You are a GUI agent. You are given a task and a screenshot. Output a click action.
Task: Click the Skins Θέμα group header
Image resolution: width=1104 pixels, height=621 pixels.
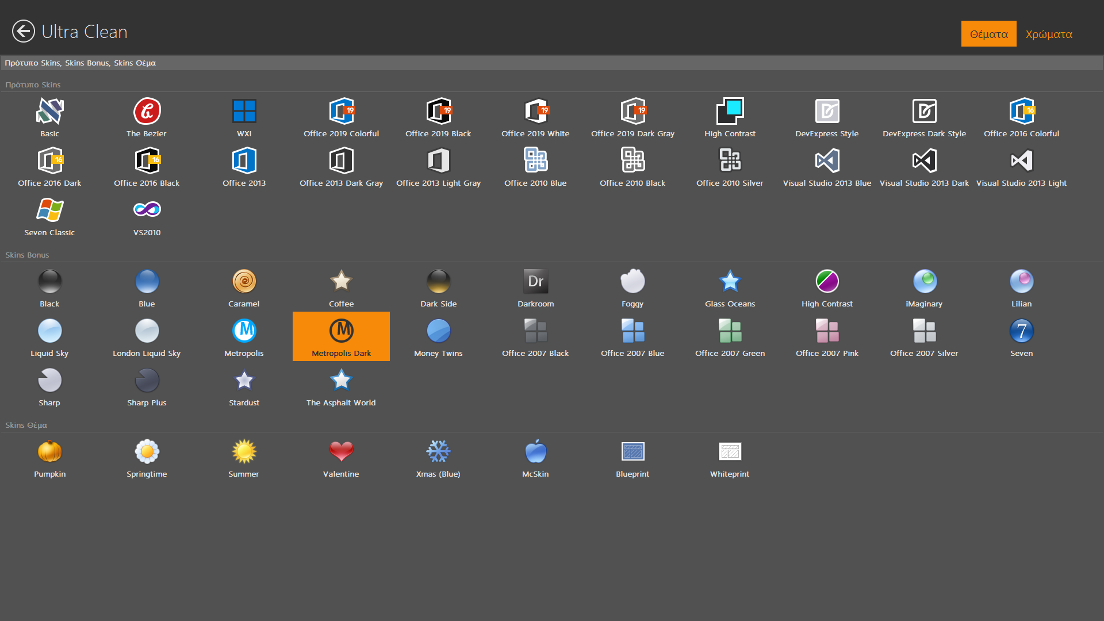point(26,425)
